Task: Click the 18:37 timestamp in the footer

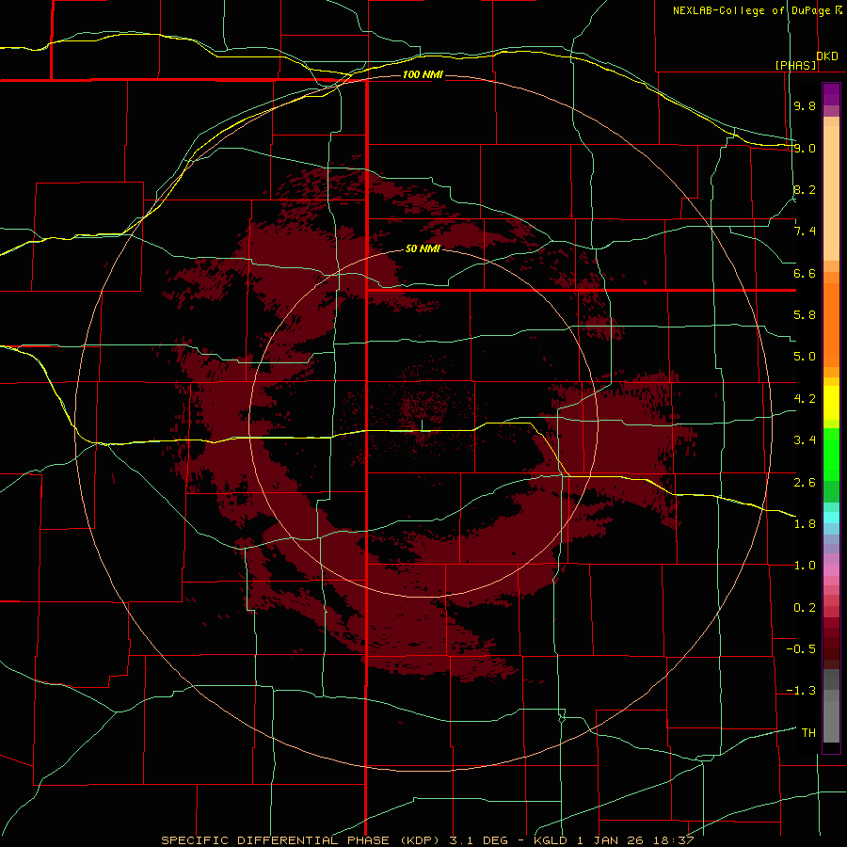Action: tap(676, 840)
